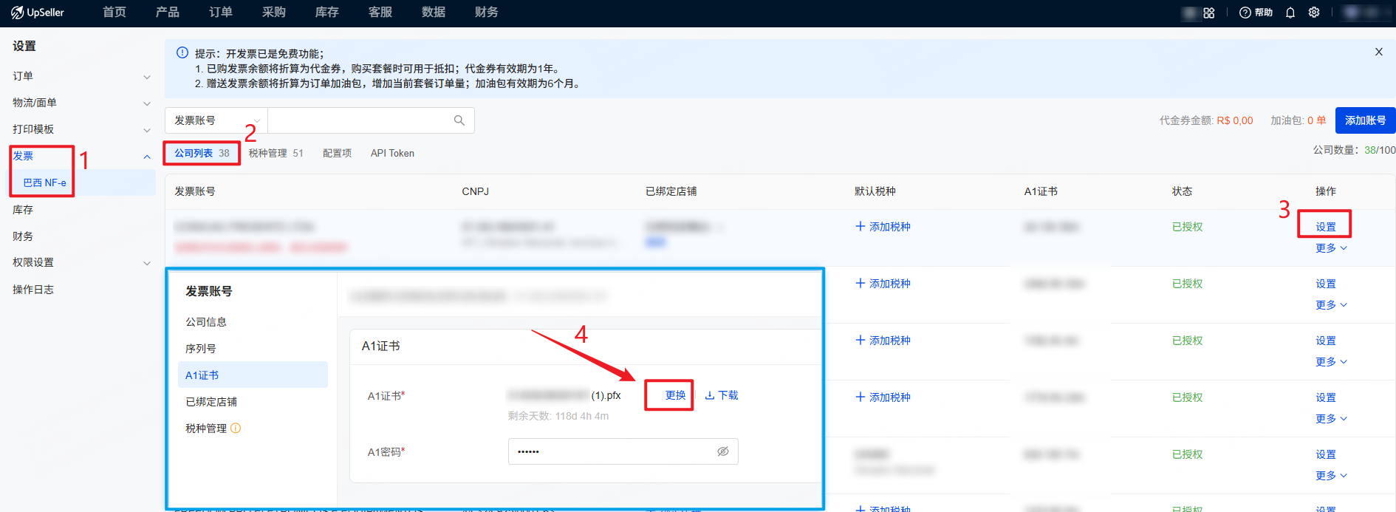Close the blue tip banner

pos(1378,52)
